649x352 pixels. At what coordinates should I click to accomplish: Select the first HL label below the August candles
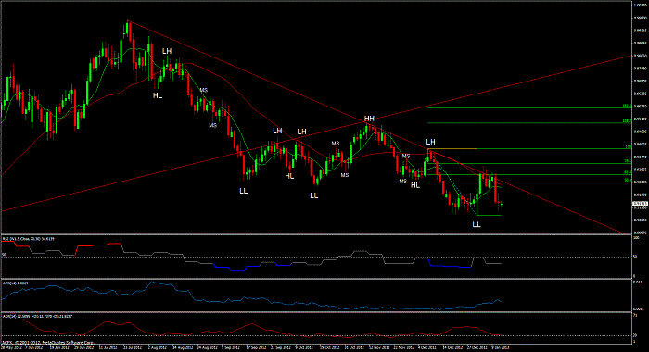point(158,96)
